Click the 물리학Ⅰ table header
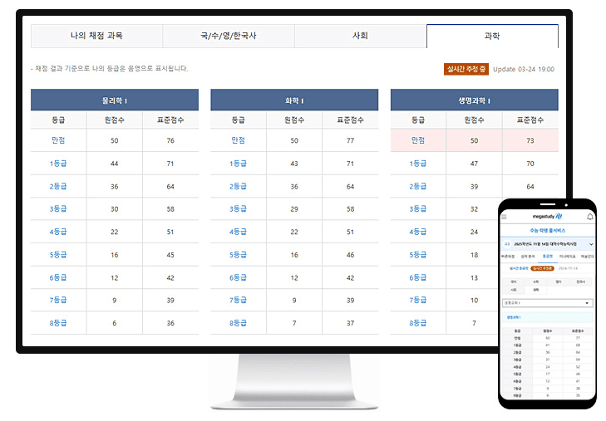Screen dimensions: 606x421 click(x=115, y=100)
